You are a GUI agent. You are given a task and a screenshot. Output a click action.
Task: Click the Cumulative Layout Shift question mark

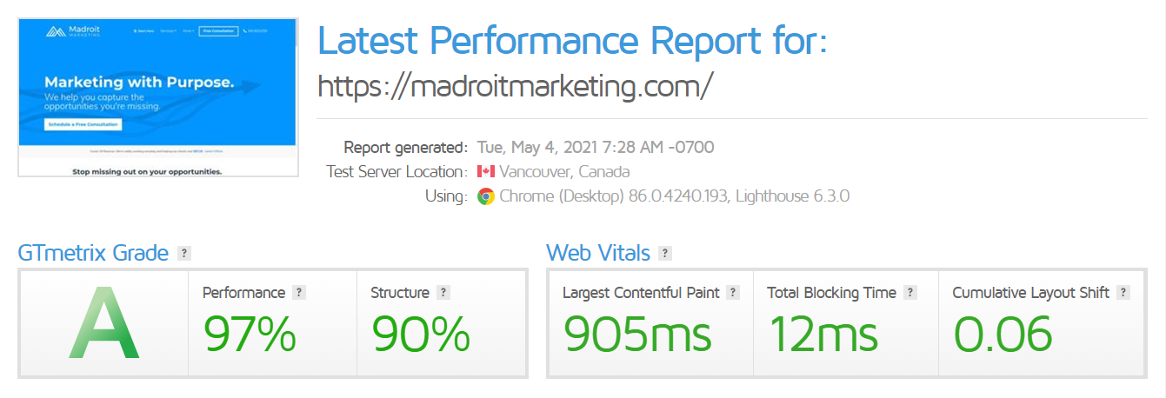tap(1123, 293)
